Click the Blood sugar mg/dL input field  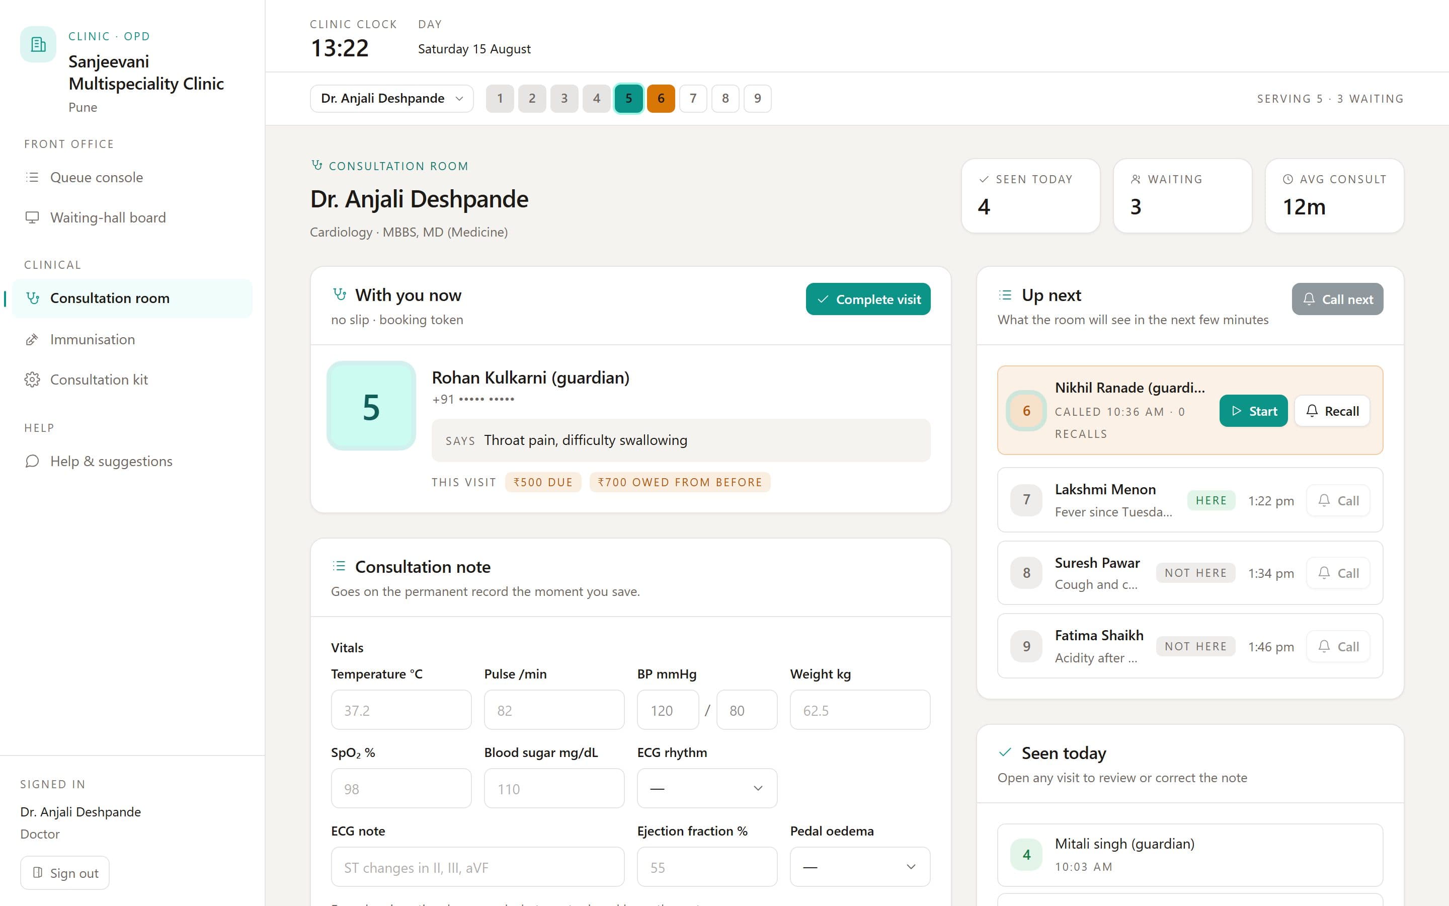[x=554, y=789]
